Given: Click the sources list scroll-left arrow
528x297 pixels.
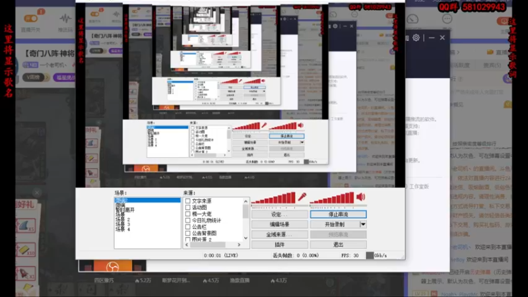Looking at the screenshot, I should click(187, 245).
